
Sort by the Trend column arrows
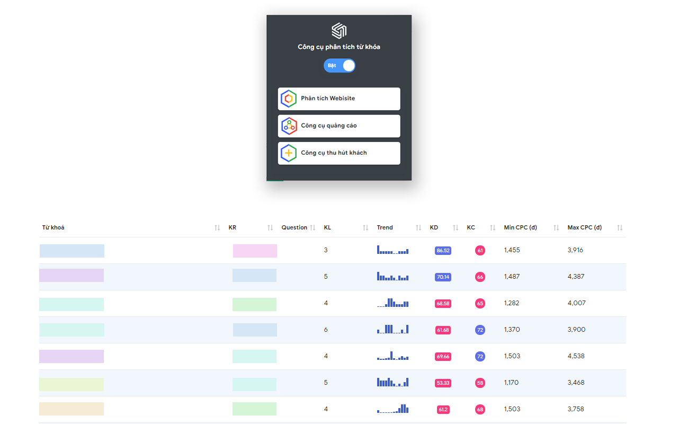coord(418,228)
